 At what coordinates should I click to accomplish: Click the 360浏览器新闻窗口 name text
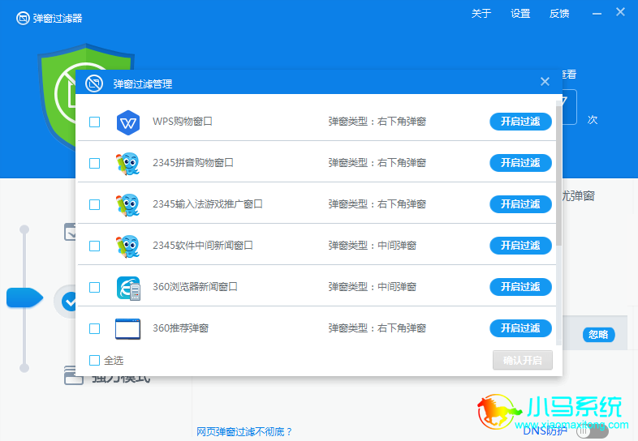pyautogui.click(x=195, y=286)
